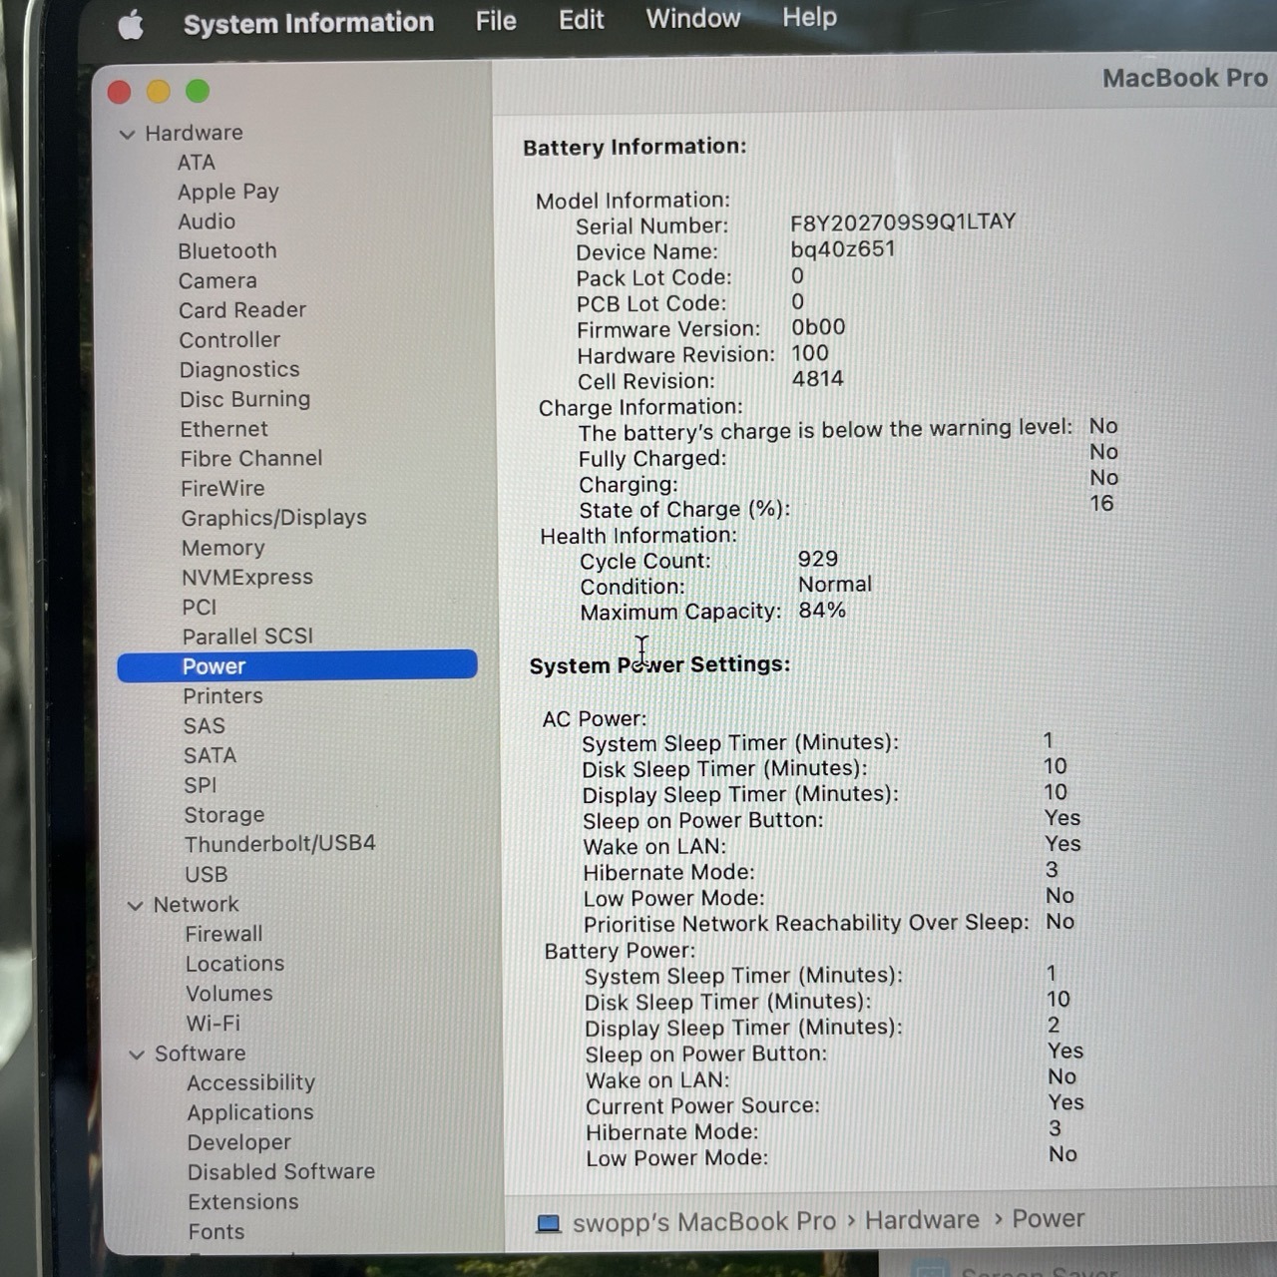Click the Cell Revision value 4814

[x=817, y=379]
